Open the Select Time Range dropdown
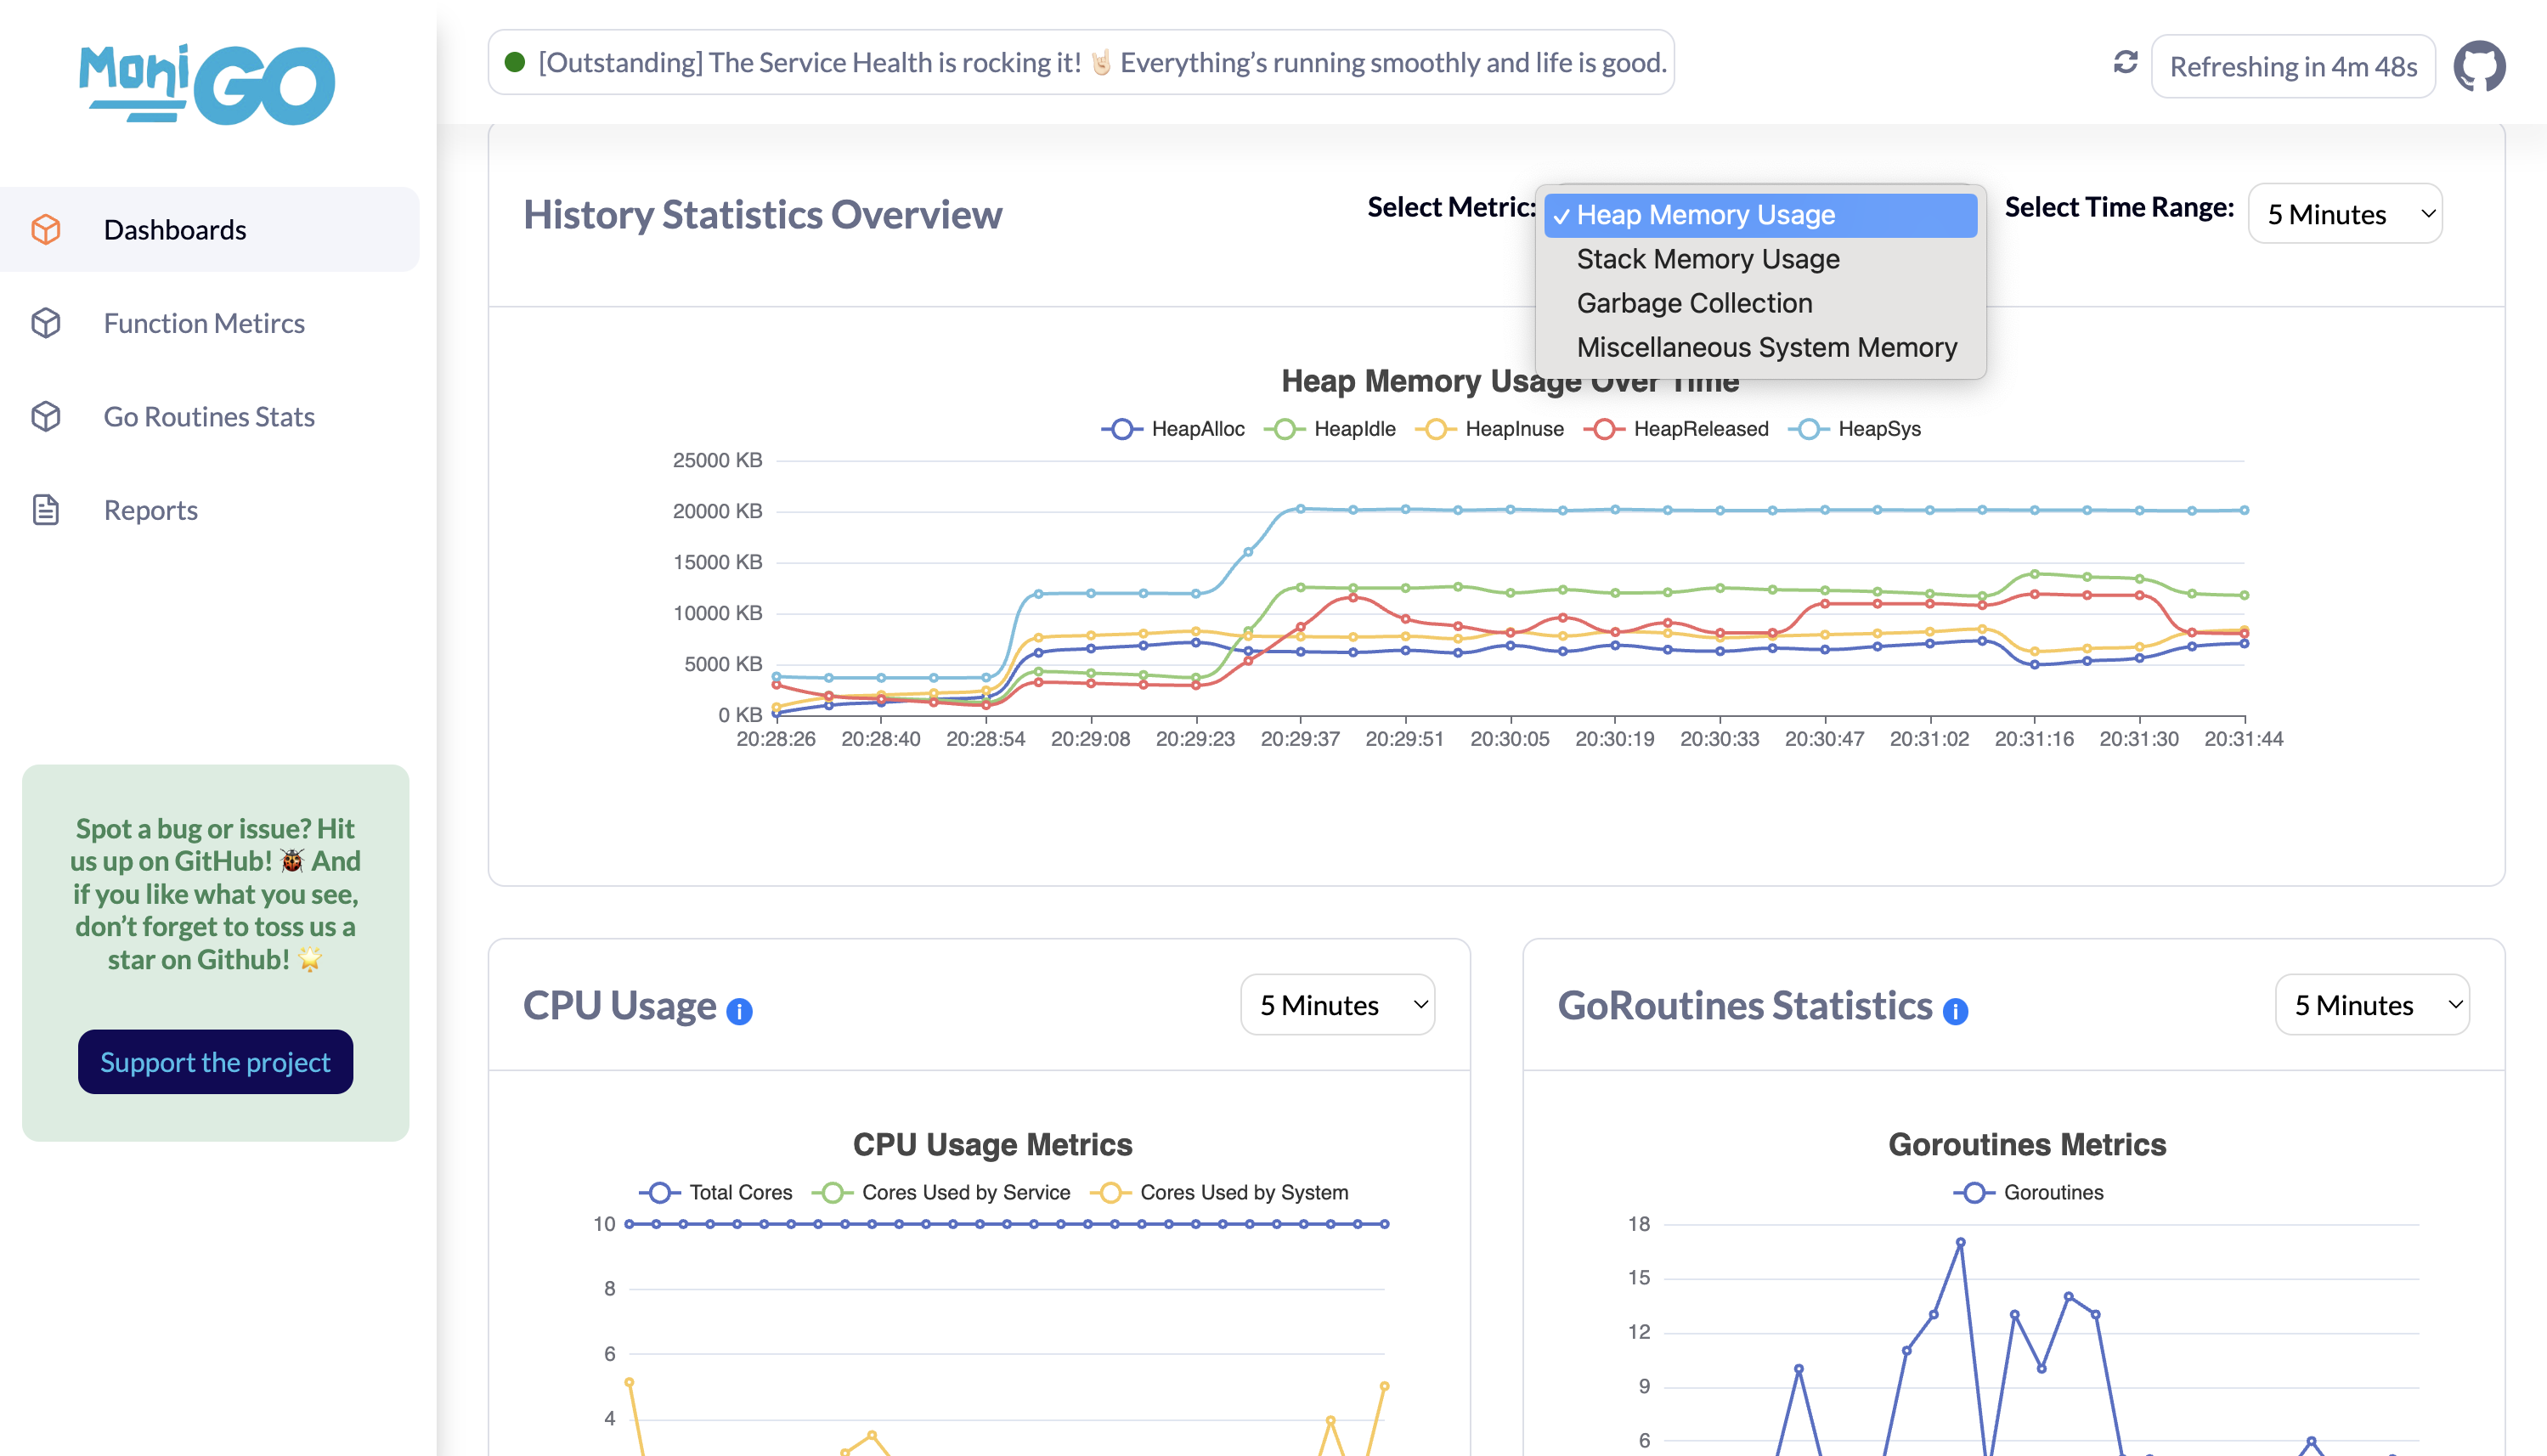Image resolution: width=2547 pixels, height=1456 pixels. (x=2344, y=214)
